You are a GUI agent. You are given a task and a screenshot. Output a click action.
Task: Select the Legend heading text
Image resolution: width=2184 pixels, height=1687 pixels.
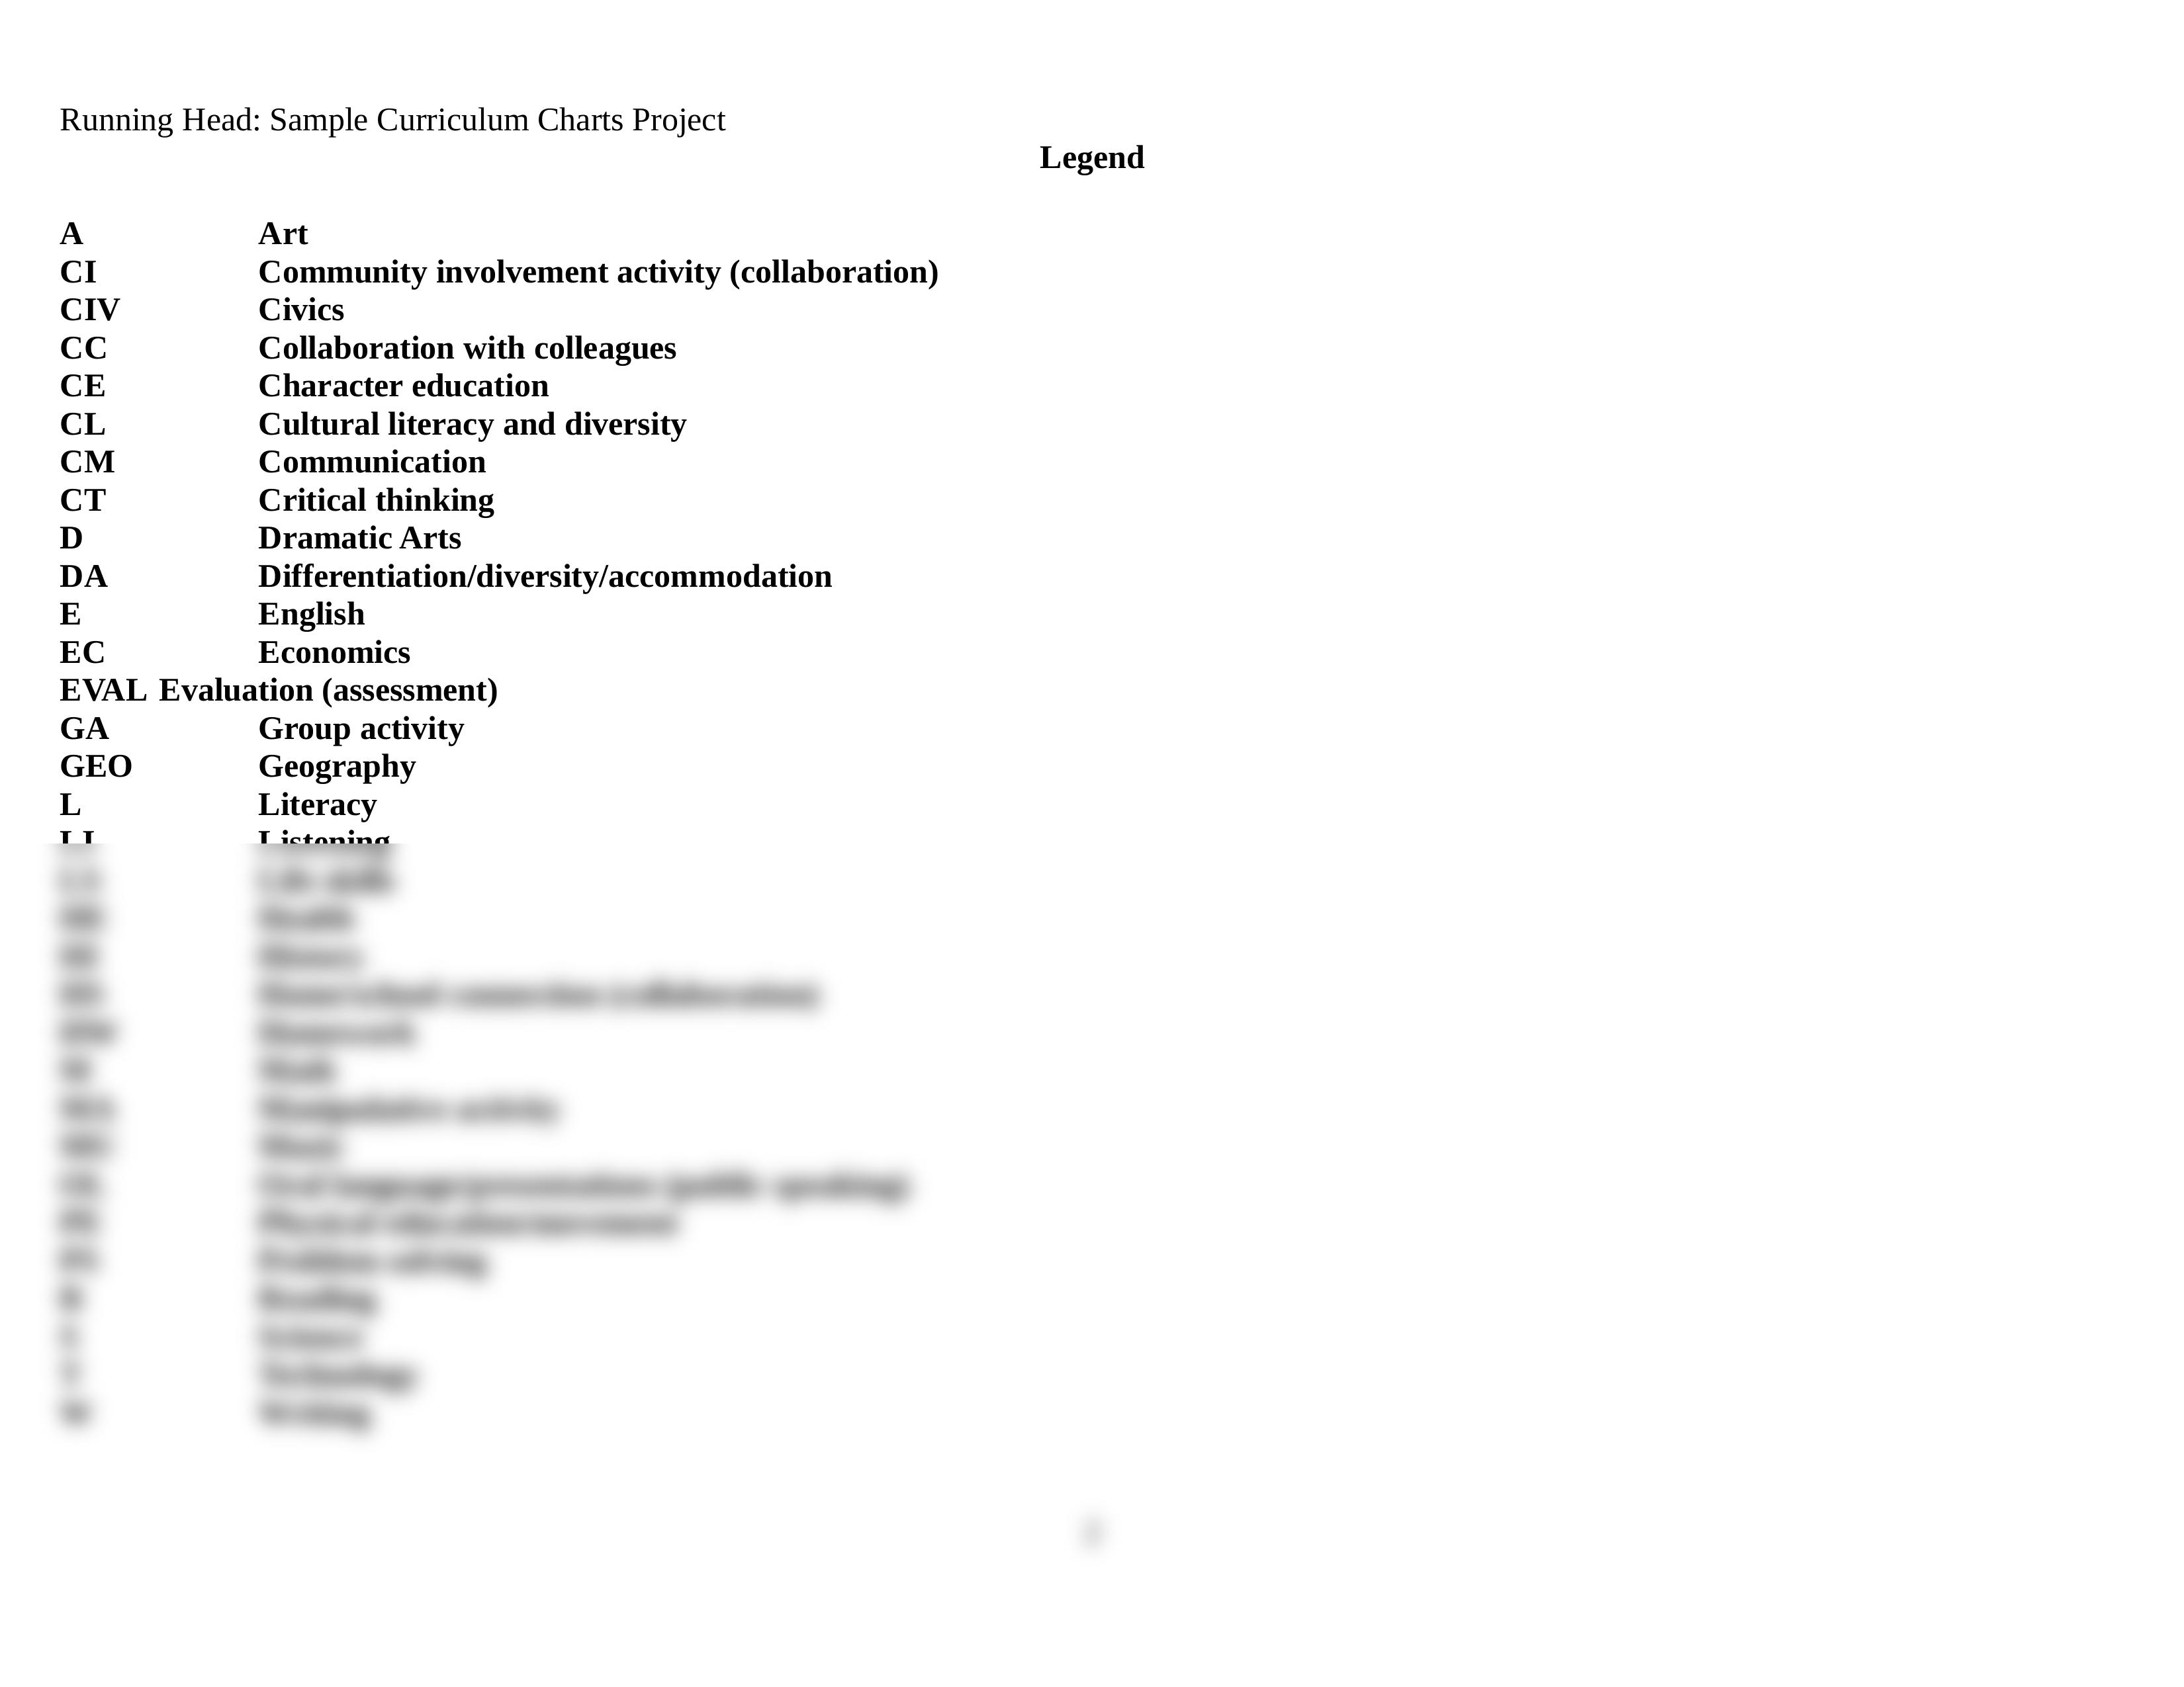point(1092,156)
